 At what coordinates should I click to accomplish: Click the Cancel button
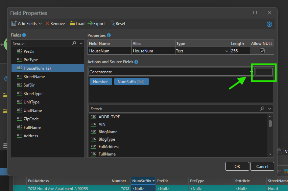click(x=262, y=166)
